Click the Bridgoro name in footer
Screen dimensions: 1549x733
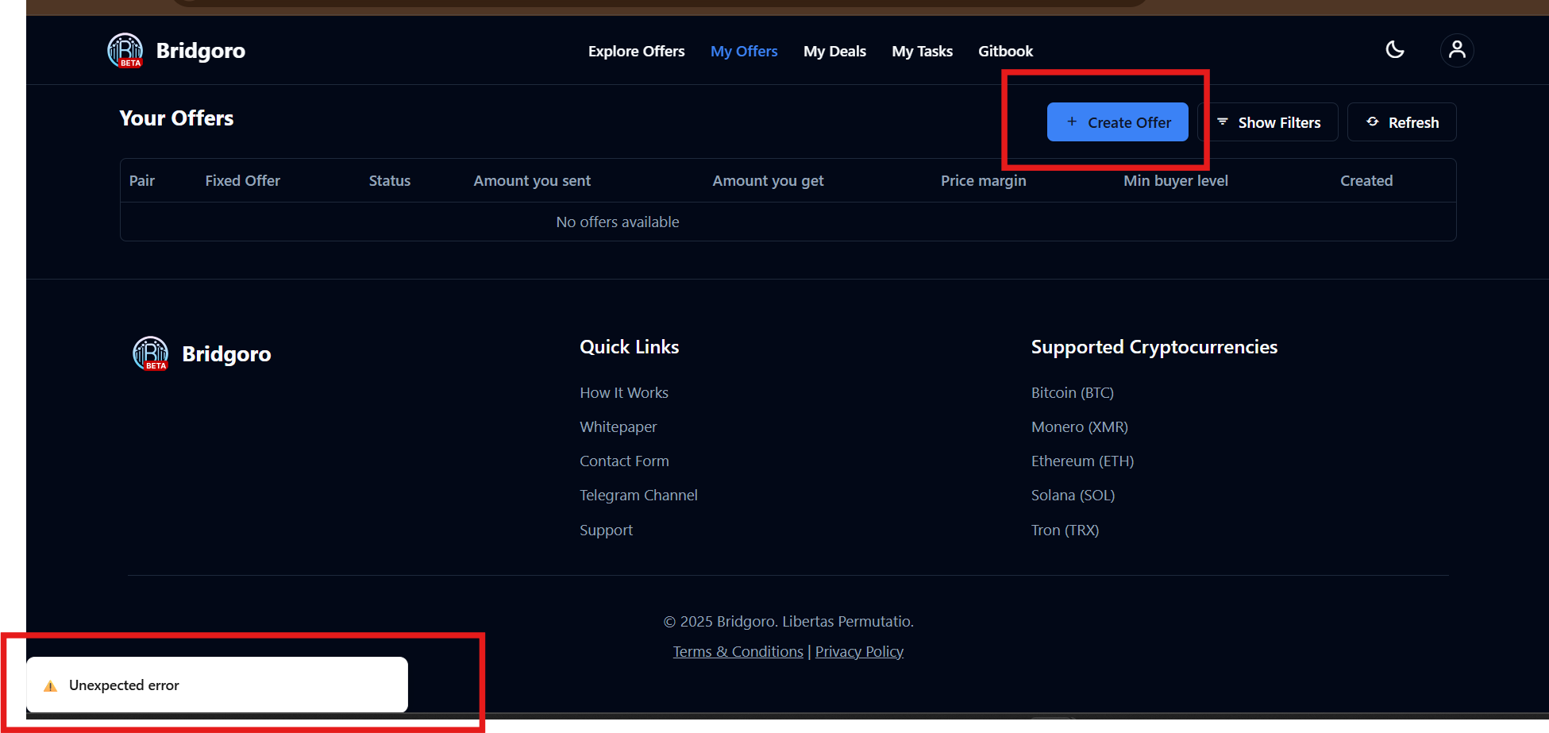click(x=226, y=354)
